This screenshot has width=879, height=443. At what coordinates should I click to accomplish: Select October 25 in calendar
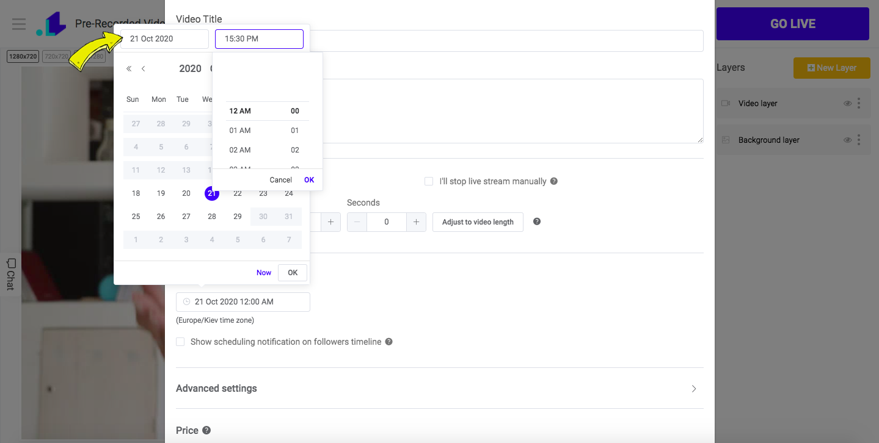click(136, 217)
